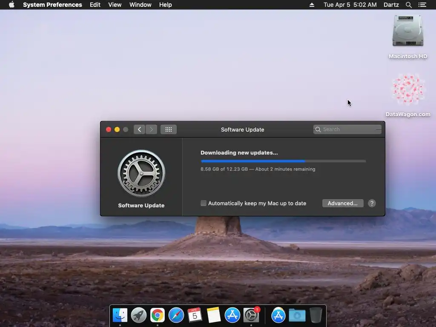Open Notification Center list icon

422,5
